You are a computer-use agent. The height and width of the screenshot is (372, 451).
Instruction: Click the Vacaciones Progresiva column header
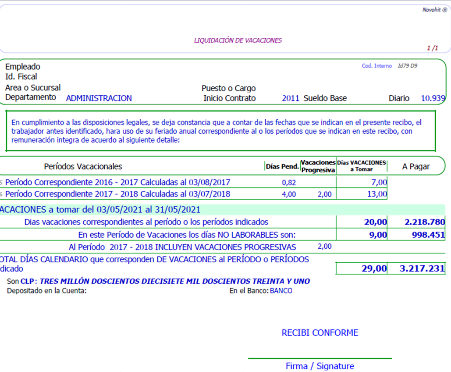pos(318,166)
